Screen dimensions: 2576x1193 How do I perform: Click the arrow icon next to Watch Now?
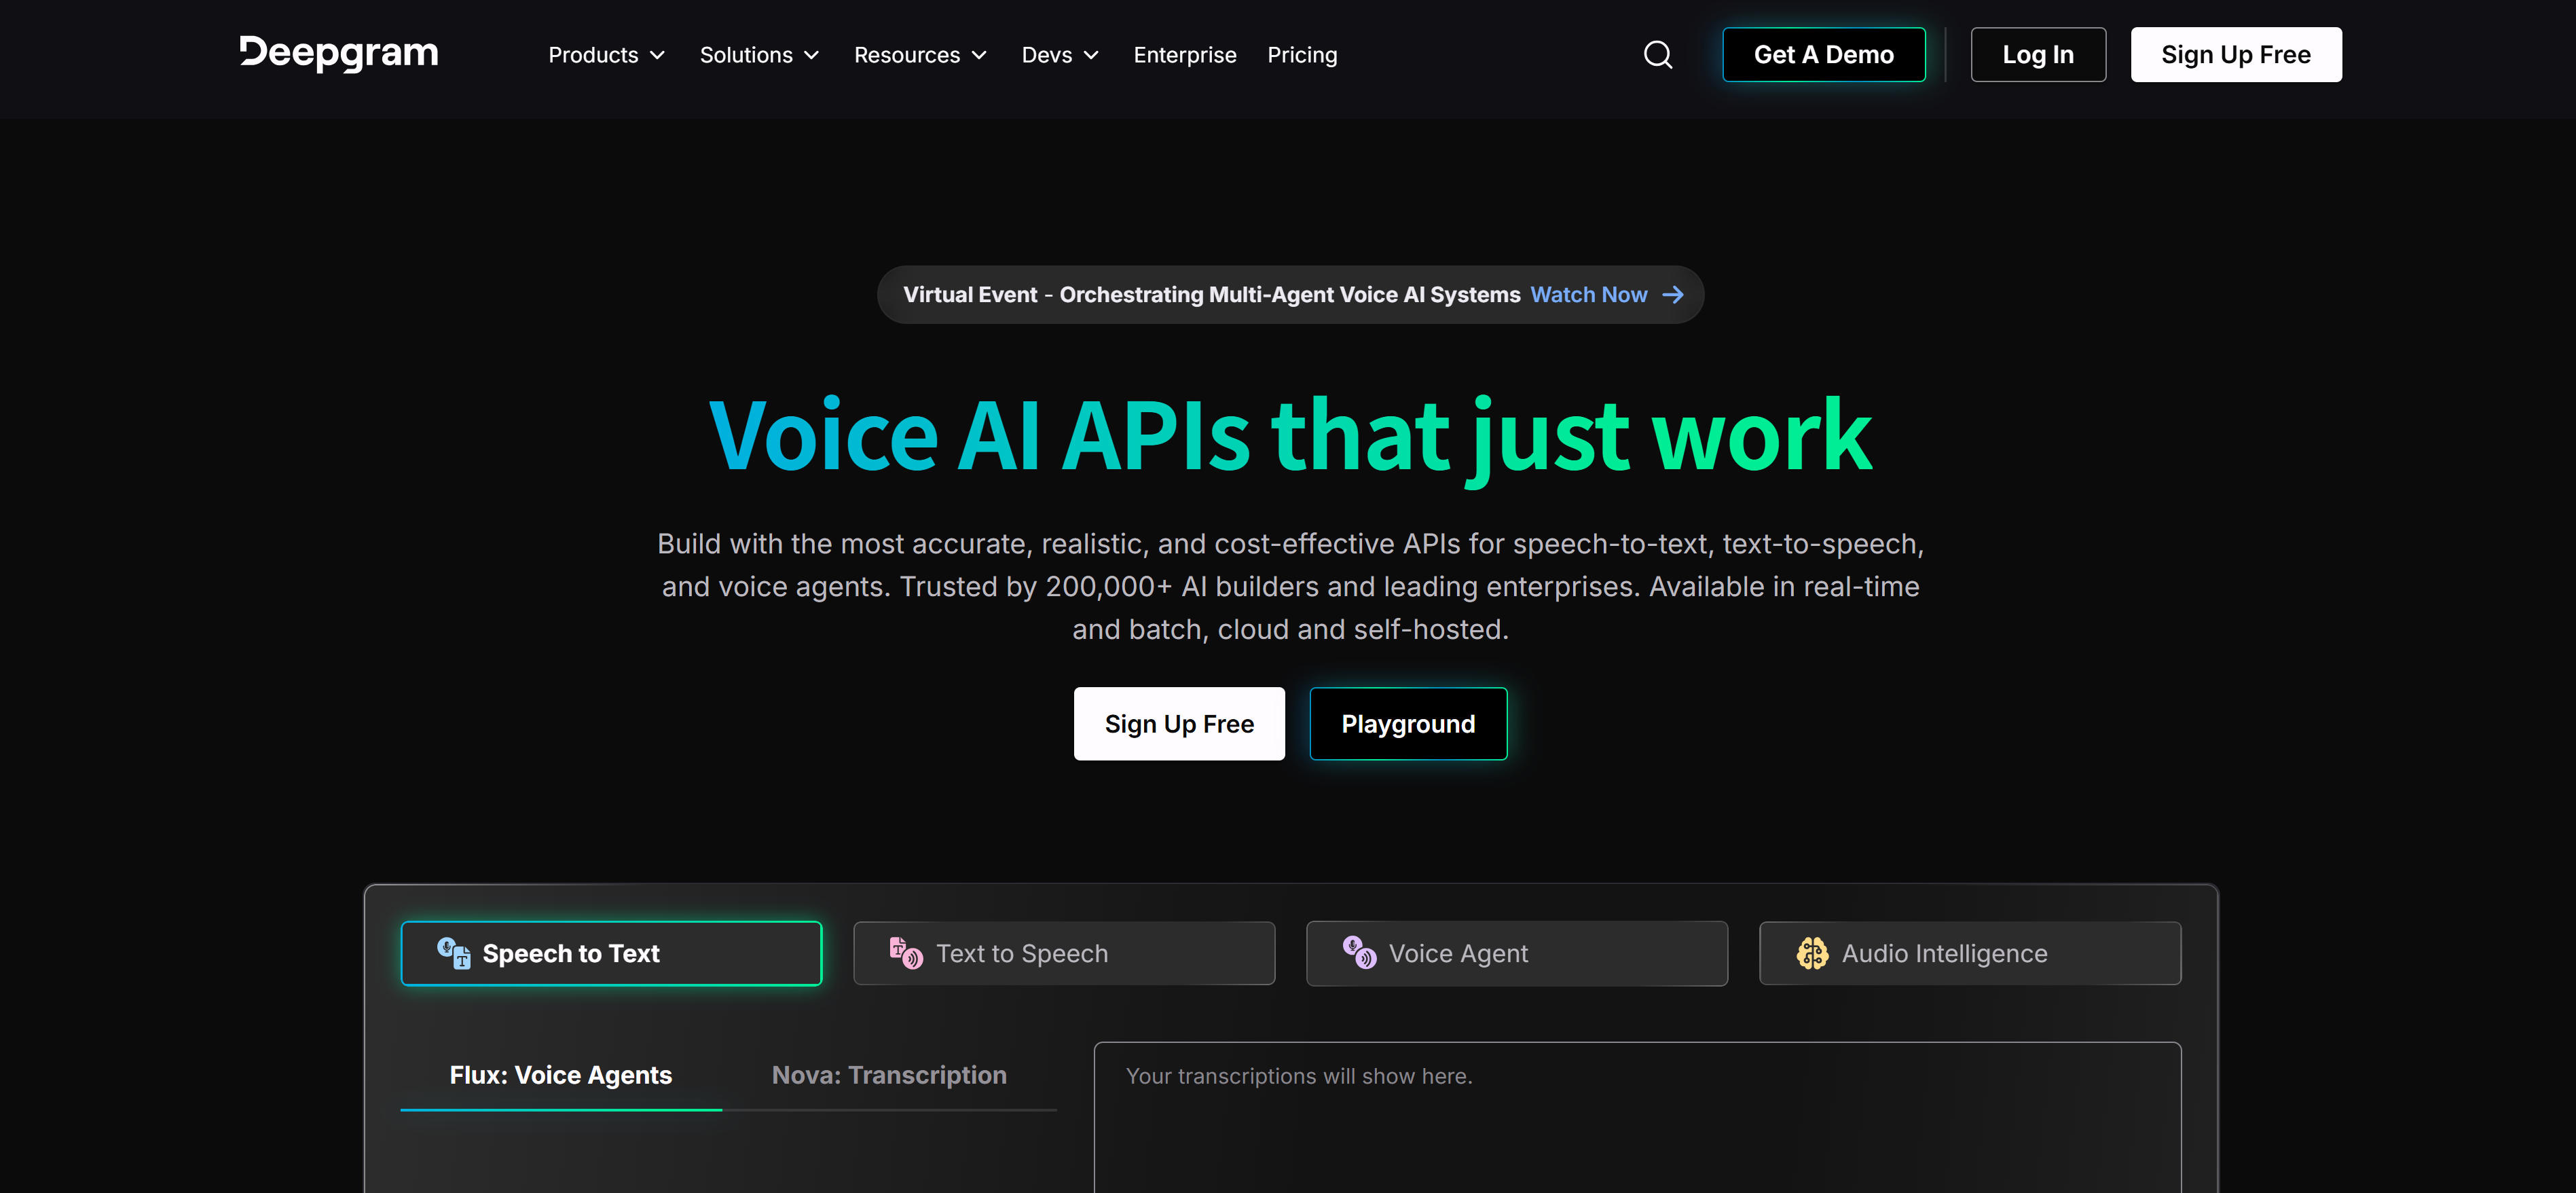click(x=1673, y=294)
